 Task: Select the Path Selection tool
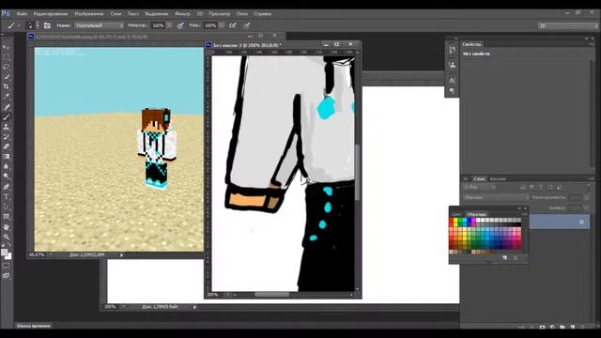[7, 207]
